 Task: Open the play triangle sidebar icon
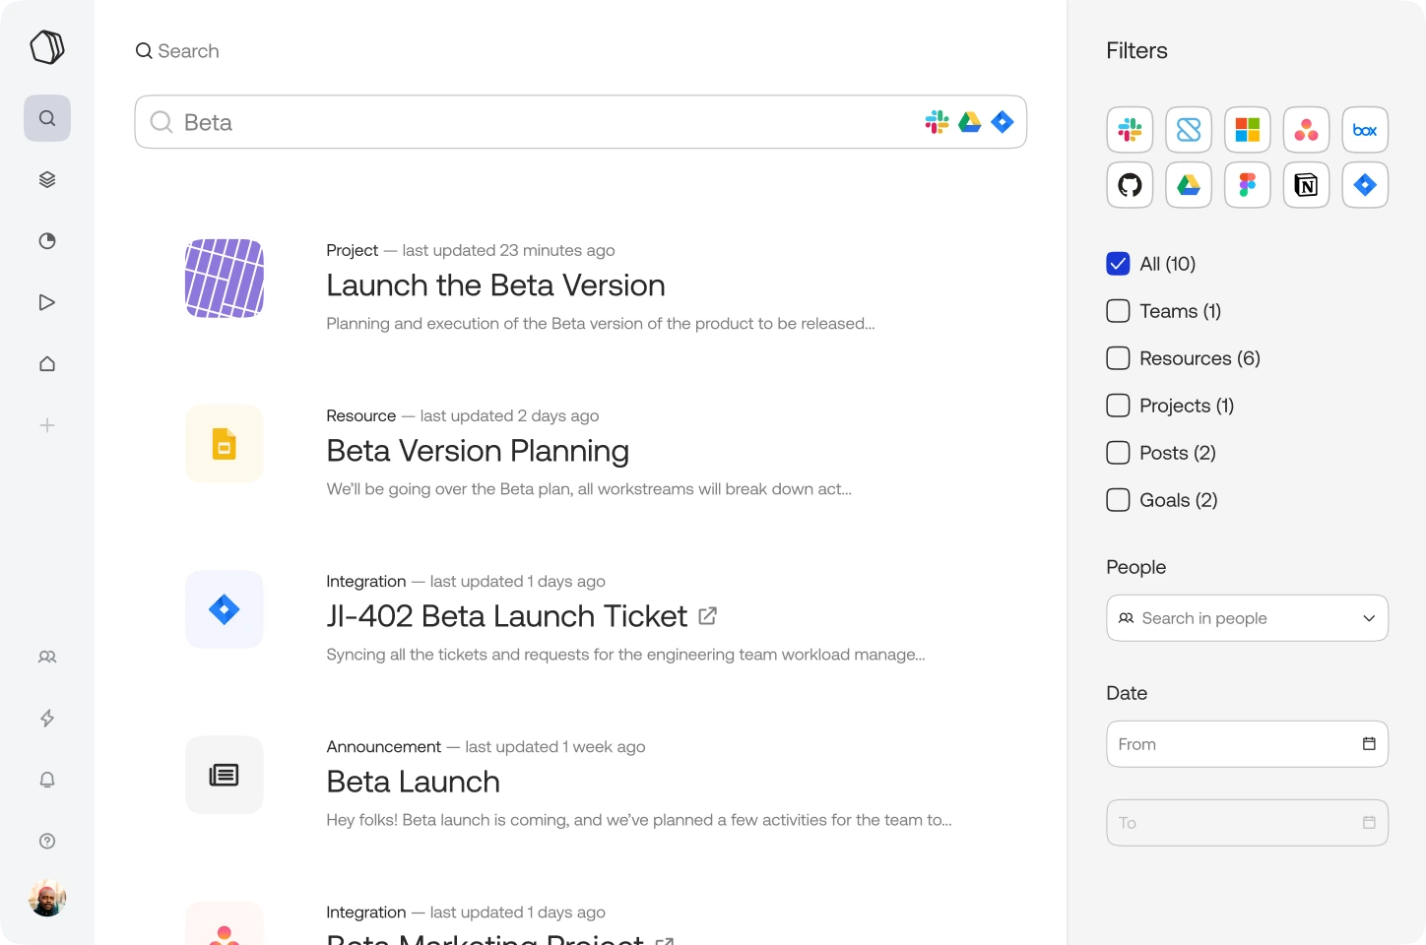click(47, 302)
